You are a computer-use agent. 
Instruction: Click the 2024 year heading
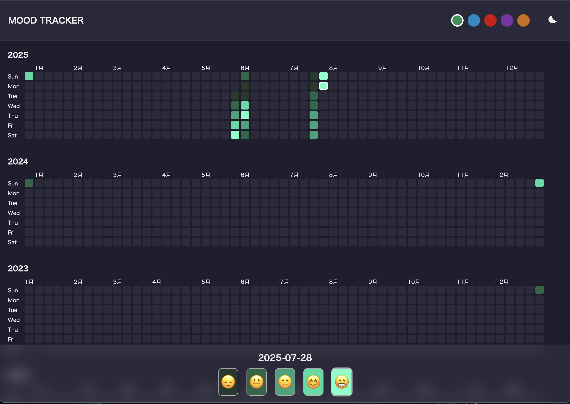pyautogui.click(x=18, y=161)
